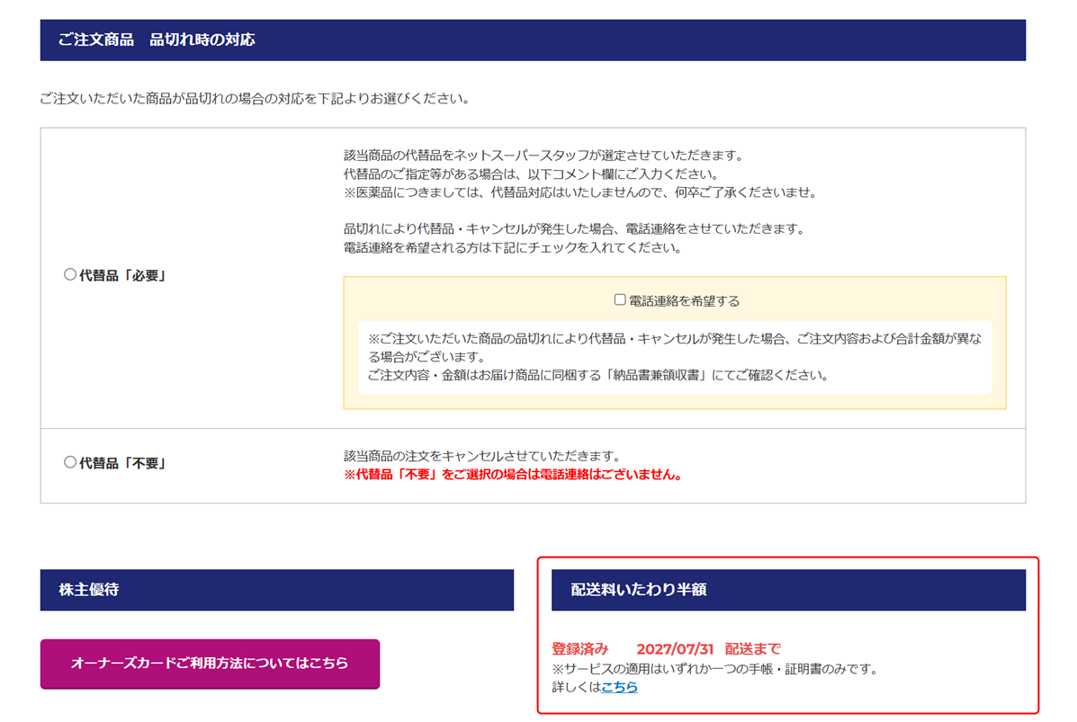Click the 下記にチェックを入れてください line
1077x722 pixels.
(512, 247)
